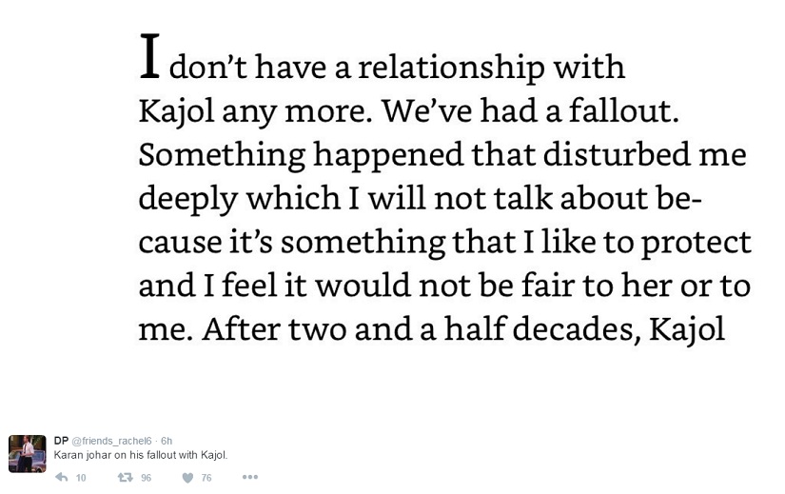785x494 pixels.
Task: Click the large drop cap letter I
Action: [150, 55]
